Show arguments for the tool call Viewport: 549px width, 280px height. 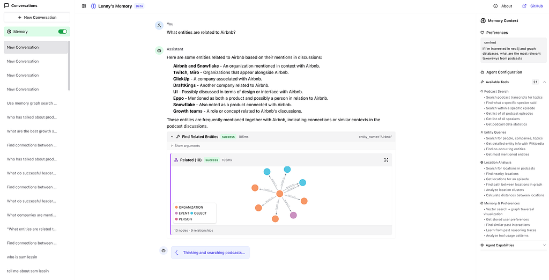tap(185, 146)
